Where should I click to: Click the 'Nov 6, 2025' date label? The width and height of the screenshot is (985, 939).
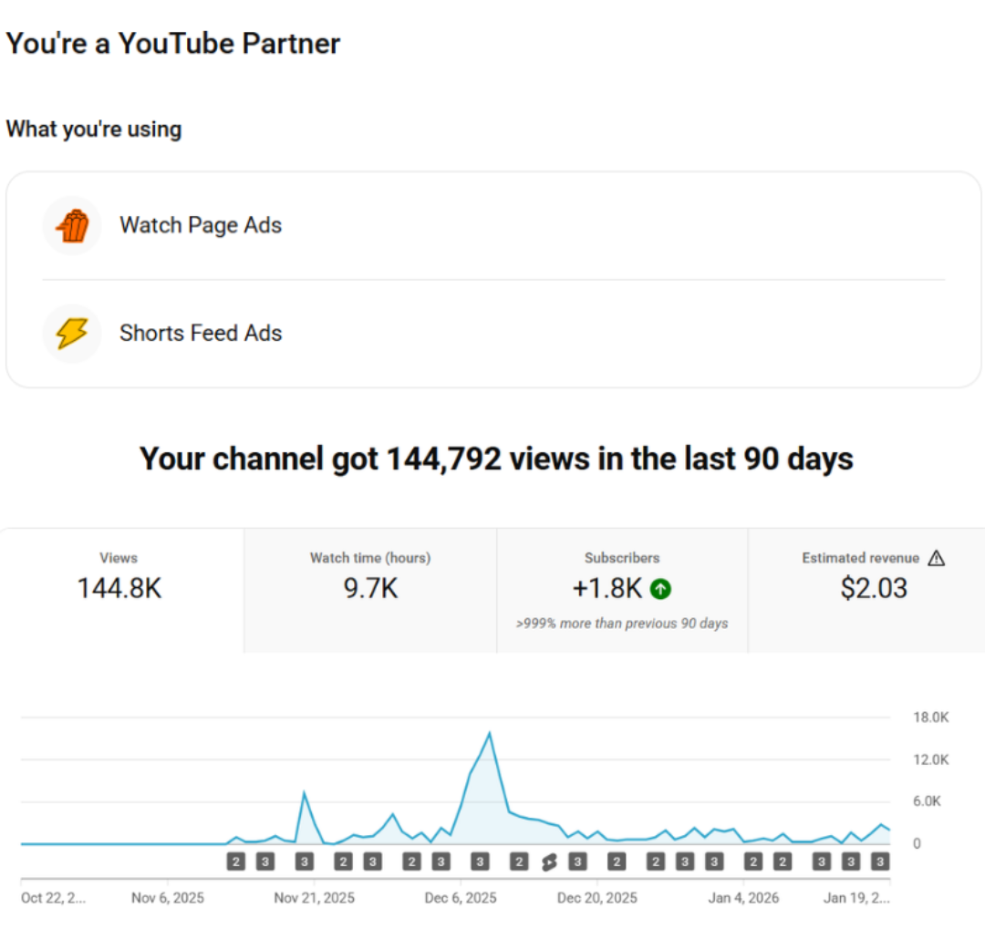pos(168,898)
